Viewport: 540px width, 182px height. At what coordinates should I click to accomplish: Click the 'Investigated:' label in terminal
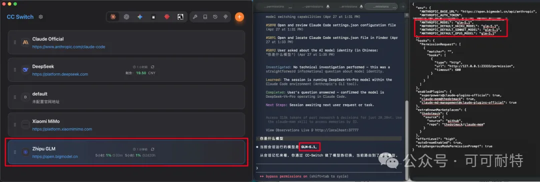[278, 67]
